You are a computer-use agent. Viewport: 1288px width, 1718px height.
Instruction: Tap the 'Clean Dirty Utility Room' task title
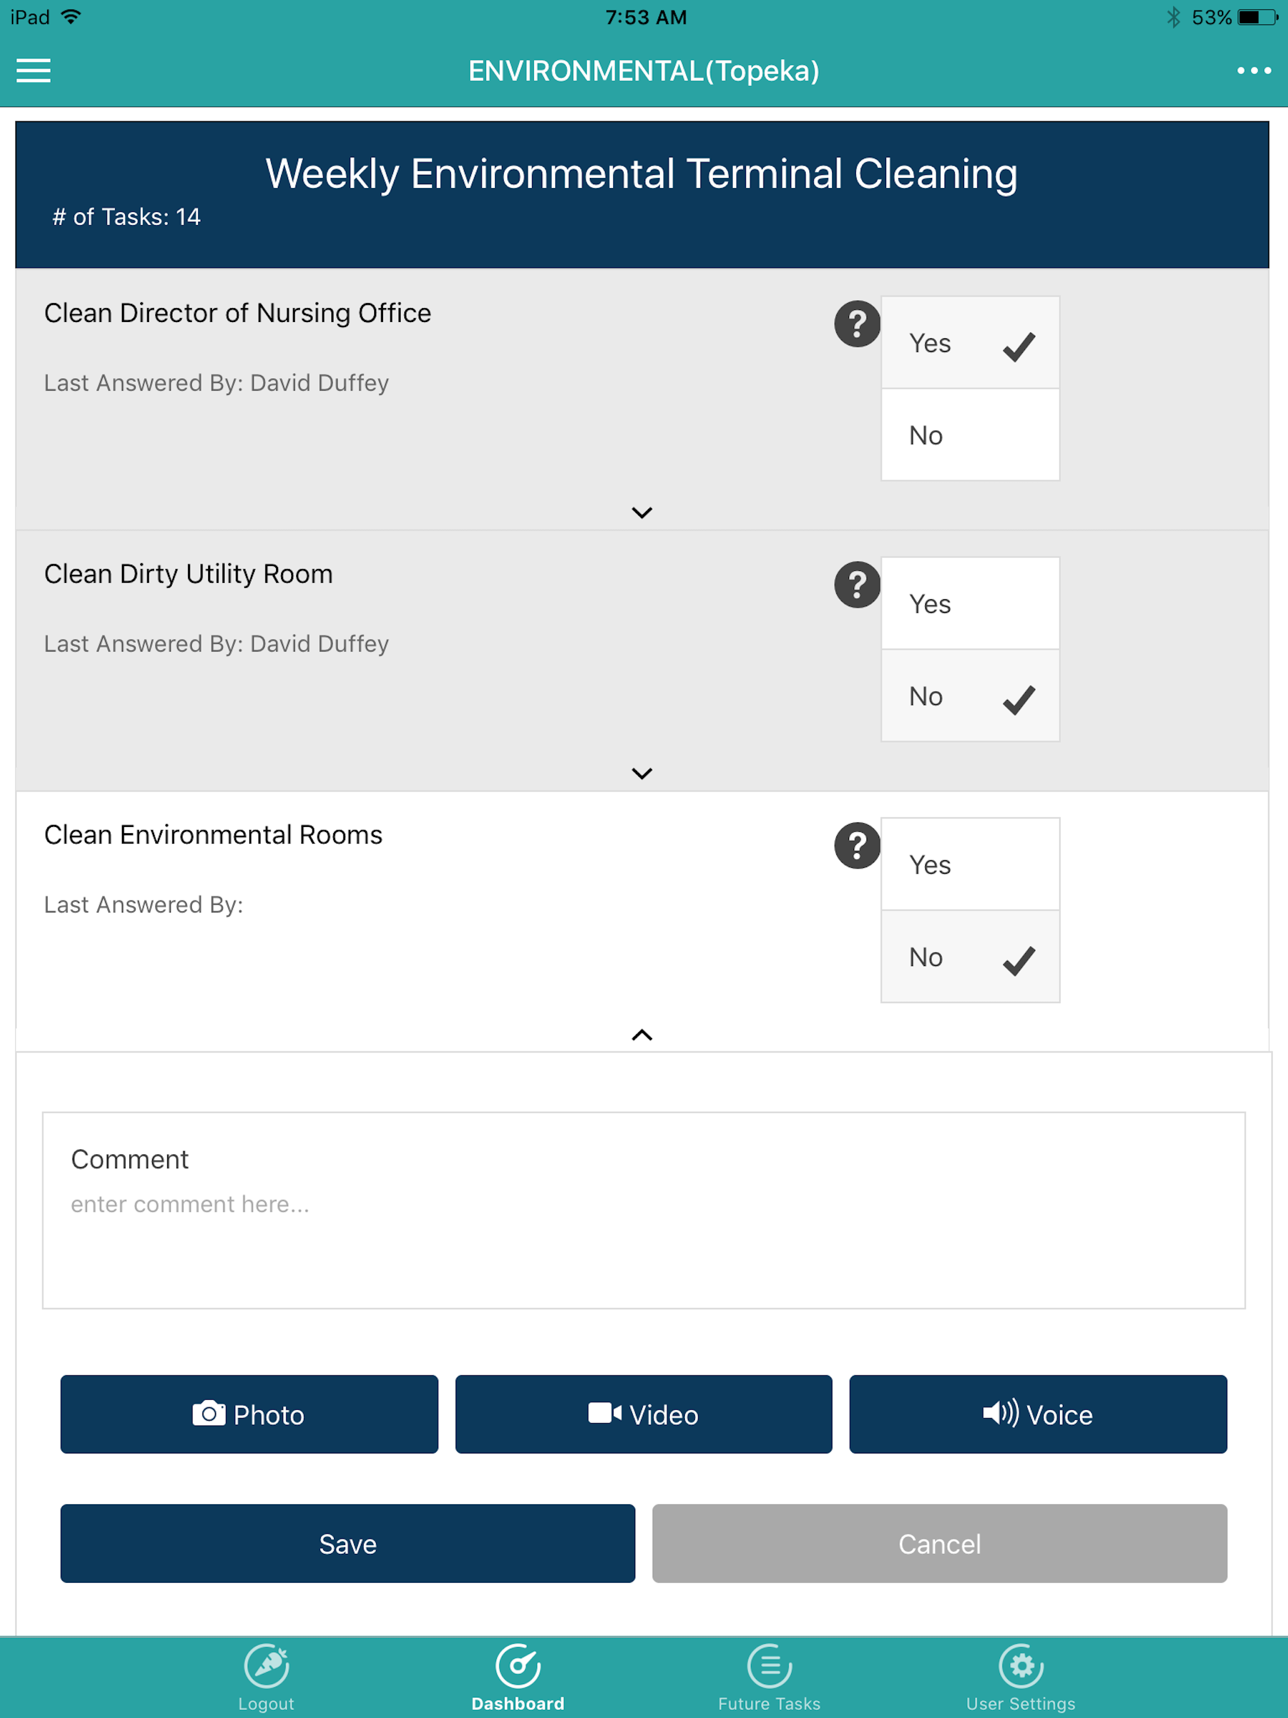(189, 574)
